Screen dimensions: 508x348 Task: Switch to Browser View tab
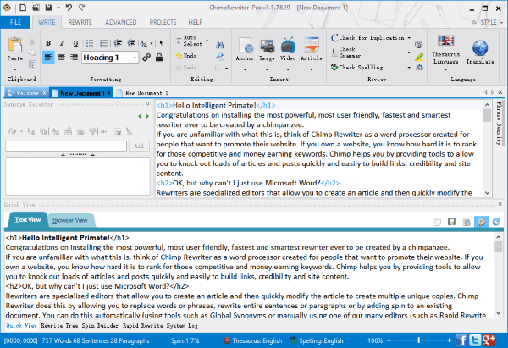pyautogui.click(x=70, y=220)
